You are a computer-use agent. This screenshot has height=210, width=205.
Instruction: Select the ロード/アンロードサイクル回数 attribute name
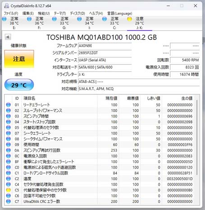point(46,173)
